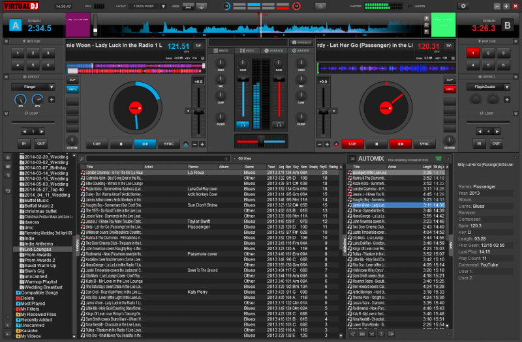Select the Most Played filter folder

click(33, 304)
